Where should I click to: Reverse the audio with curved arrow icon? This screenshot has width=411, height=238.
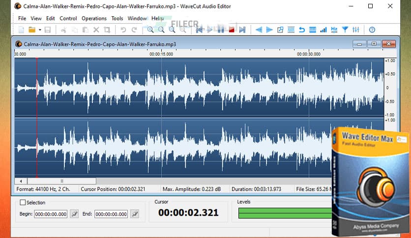click(302, 30)
